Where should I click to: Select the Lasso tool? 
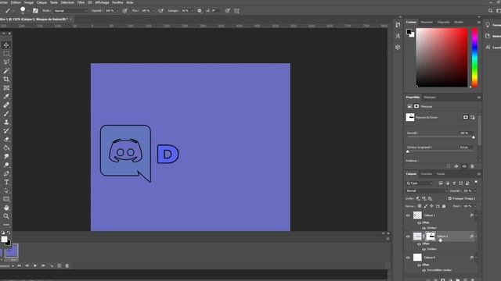click(x=6, y=62)
